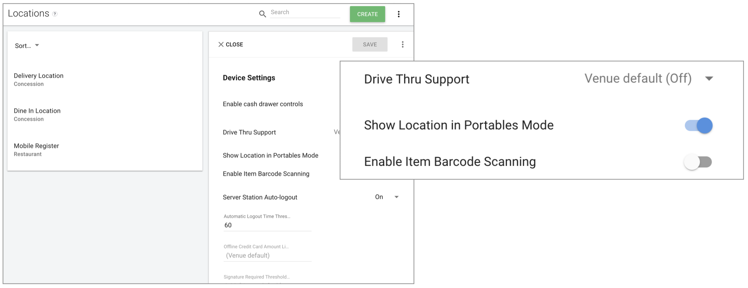Close the location detail panel
Viewport: 748px width, 288px height.
pyautogui.click(x=230, y=44)
